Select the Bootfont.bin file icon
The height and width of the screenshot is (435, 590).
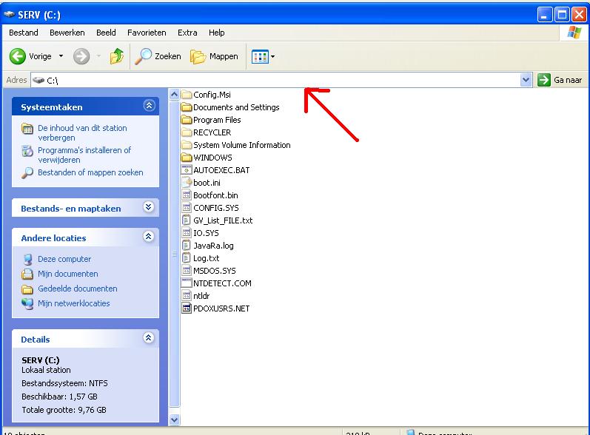click(187, 195)
